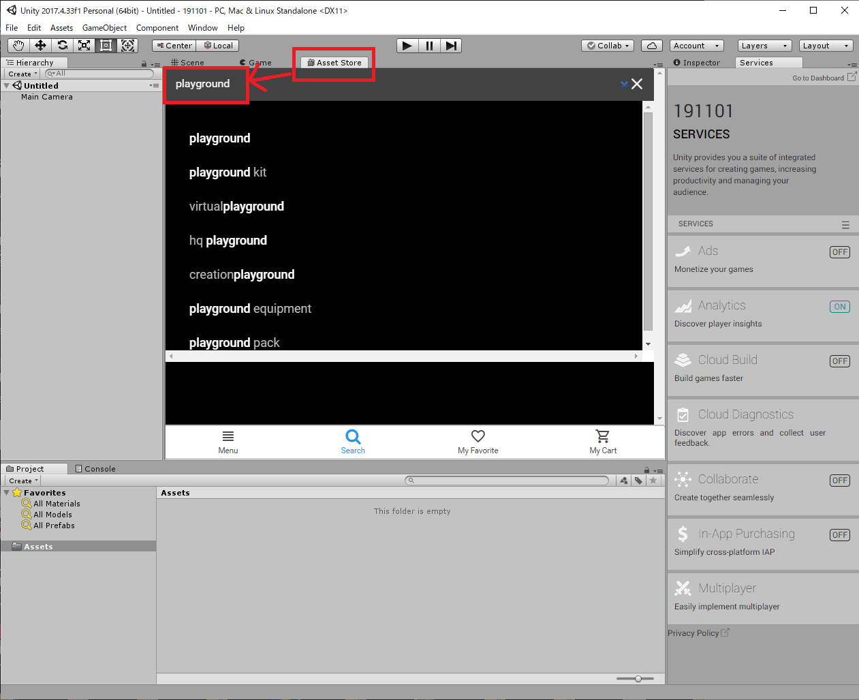
Task: Click the Asset Store vertical scrollbar
Action: click(648, 225)
